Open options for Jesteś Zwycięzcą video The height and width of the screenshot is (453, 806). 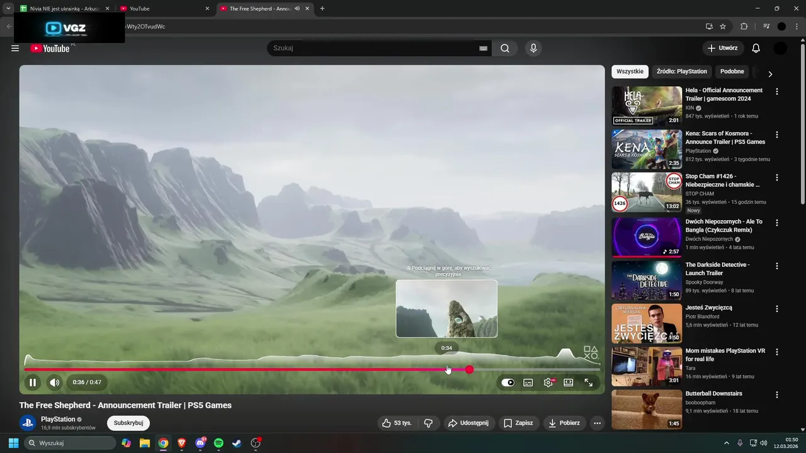point(776,309)
